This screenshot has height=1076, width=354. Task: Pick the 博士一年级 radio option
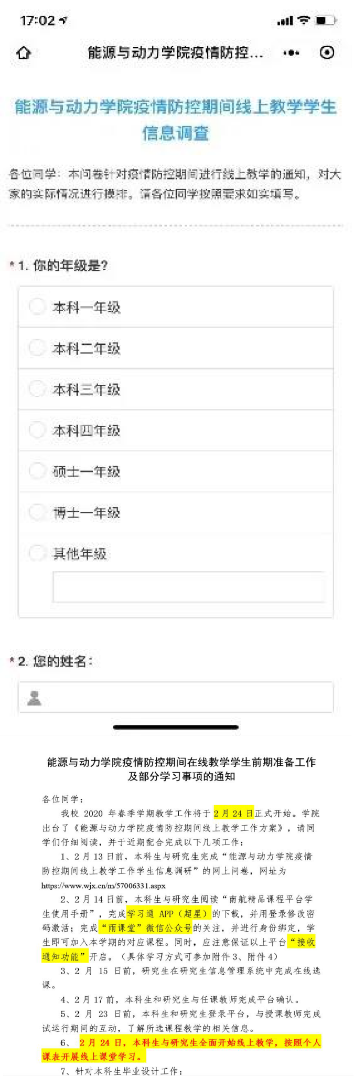37,512
